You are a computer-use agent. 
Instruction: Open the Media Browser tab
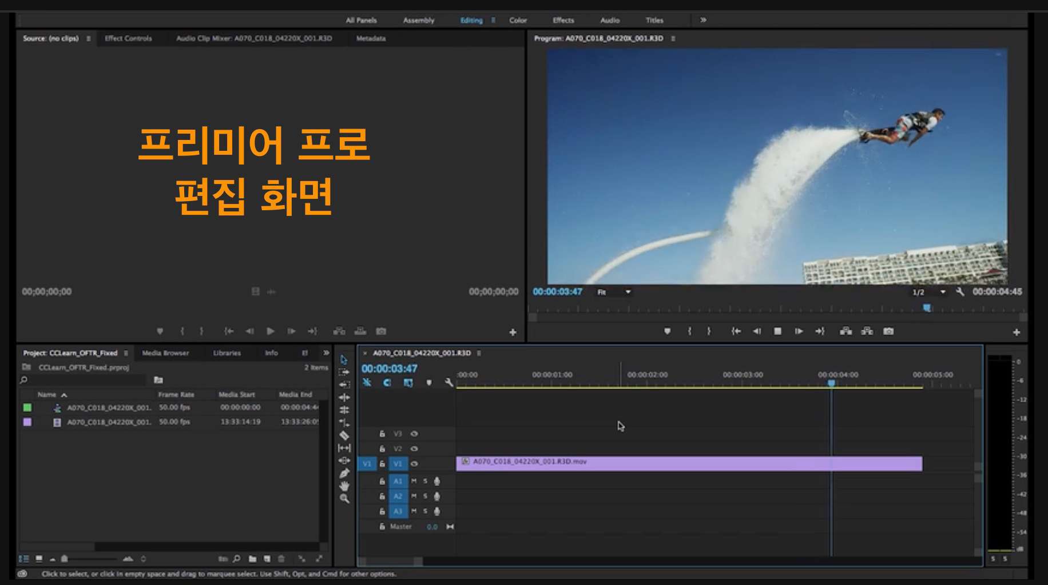[165, 353]
